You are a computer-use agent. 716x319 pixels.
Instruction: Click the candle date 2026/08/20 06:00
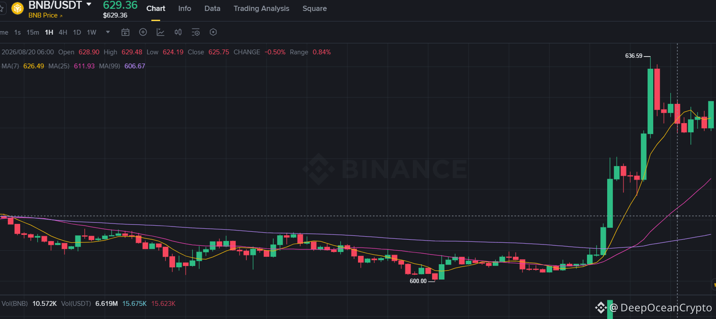tap(28, 52)
